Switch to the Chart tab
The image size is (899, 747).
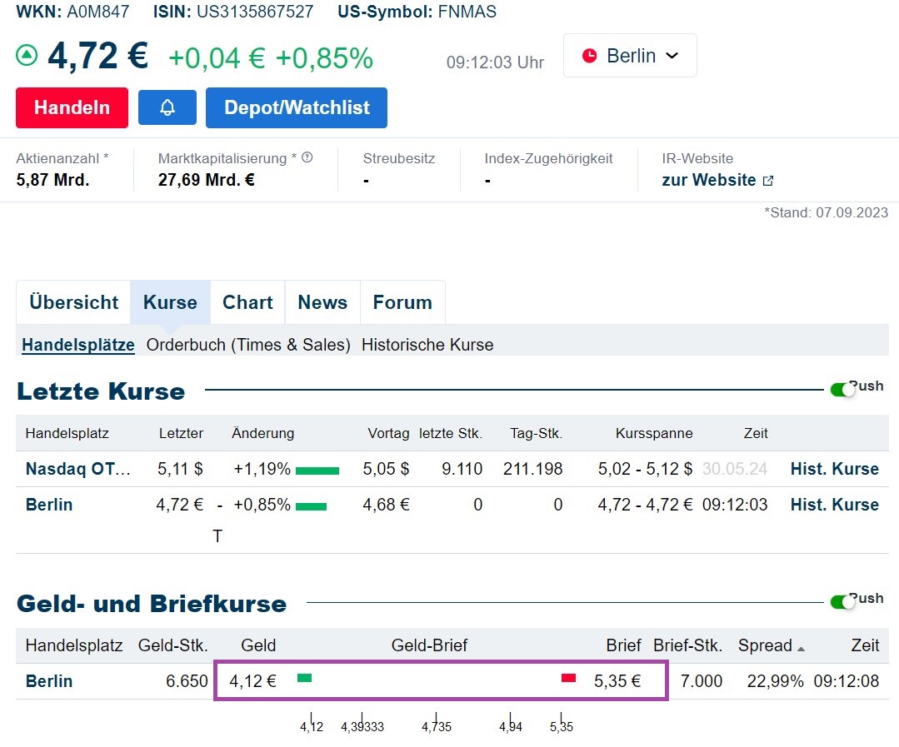[247, 302]
